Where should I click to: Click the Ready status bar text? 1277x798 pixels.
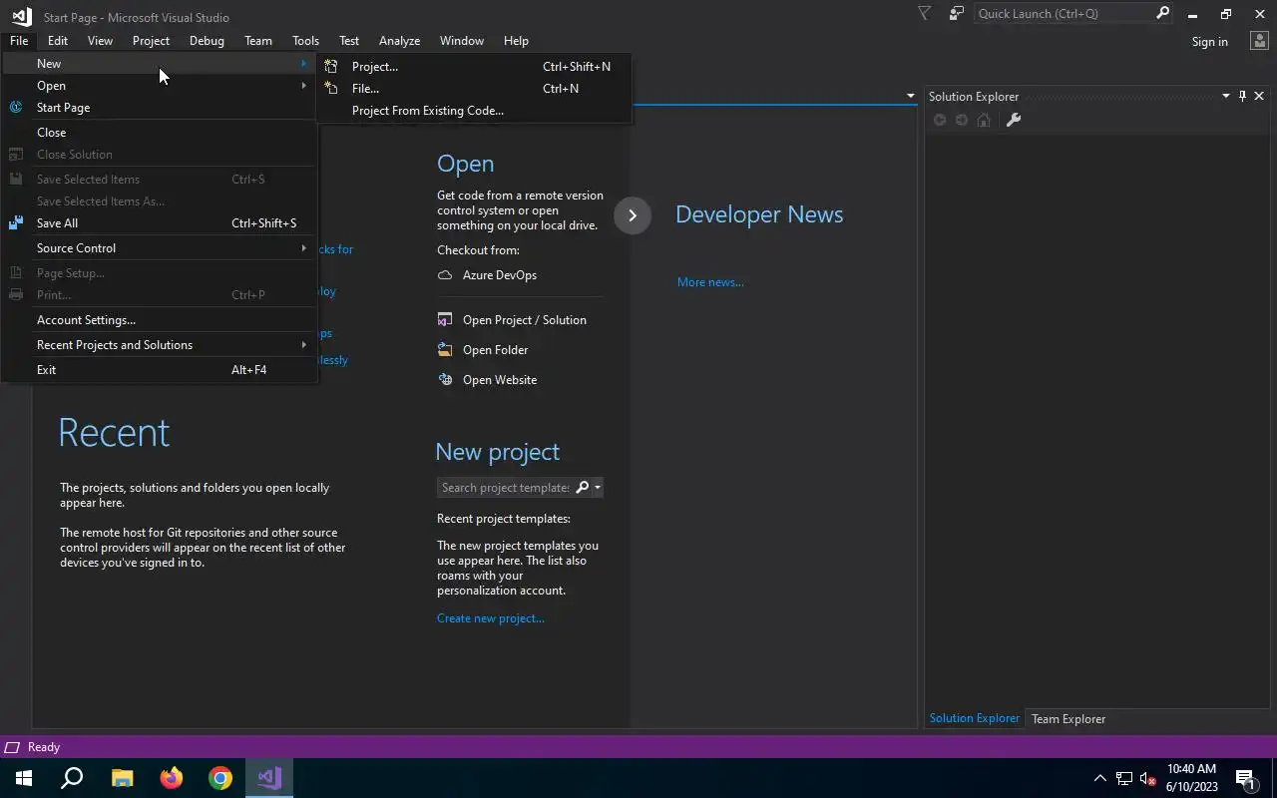pos(44,747)
